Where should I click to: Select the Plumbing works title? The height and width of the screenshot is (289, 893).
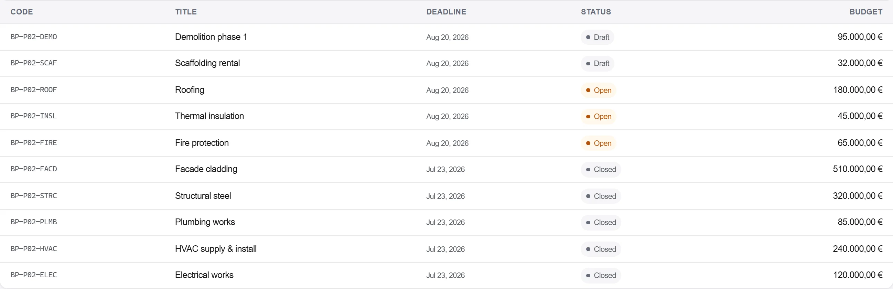pos(205,222)
